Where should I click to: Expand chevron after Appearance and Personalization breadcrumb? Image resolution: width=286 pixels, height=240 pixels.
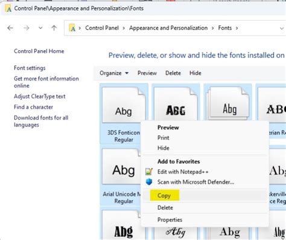[x=213, y=28]
